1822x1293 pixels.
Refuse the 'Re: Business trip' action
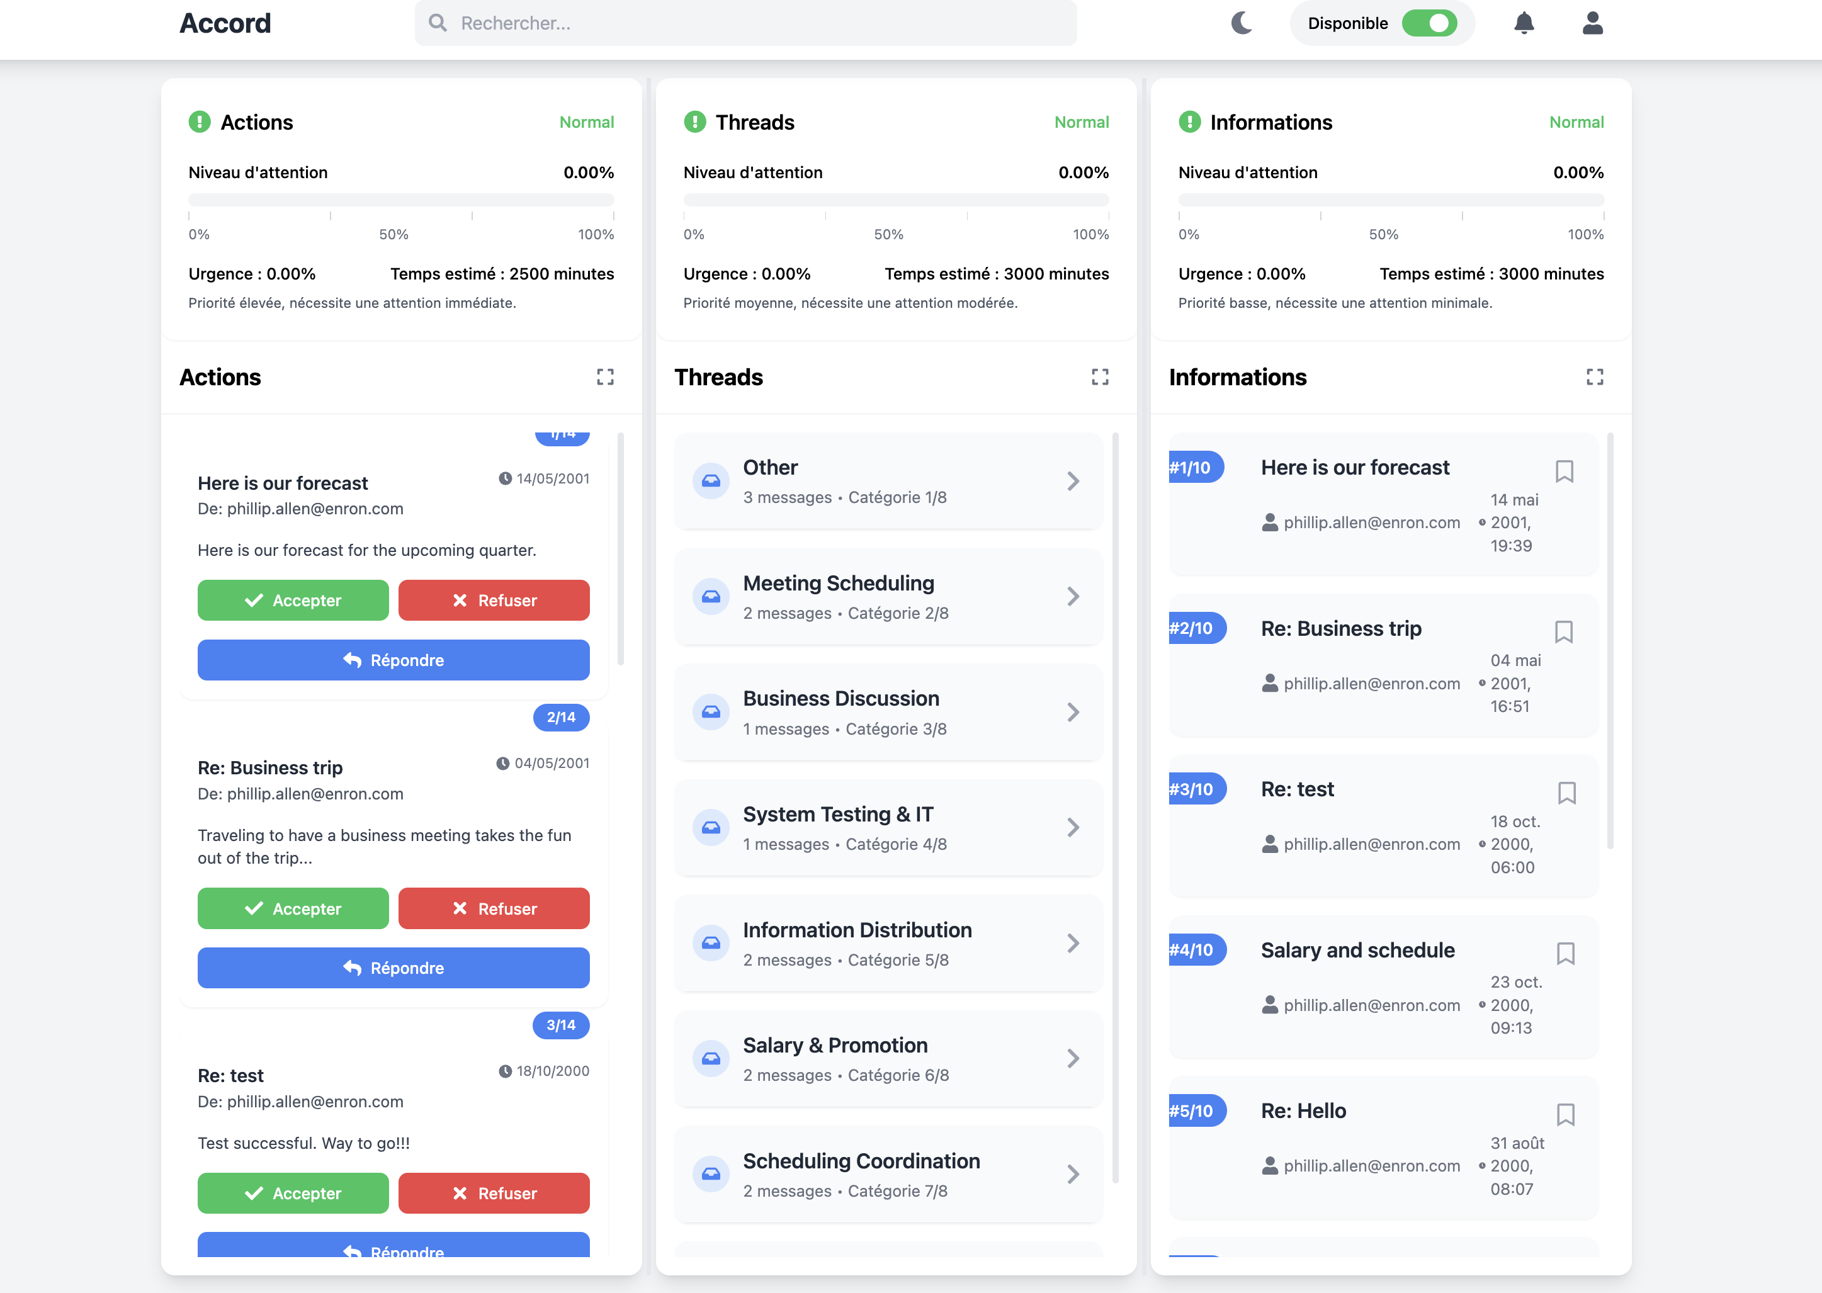pyautogui.click(x=494, y=908)
